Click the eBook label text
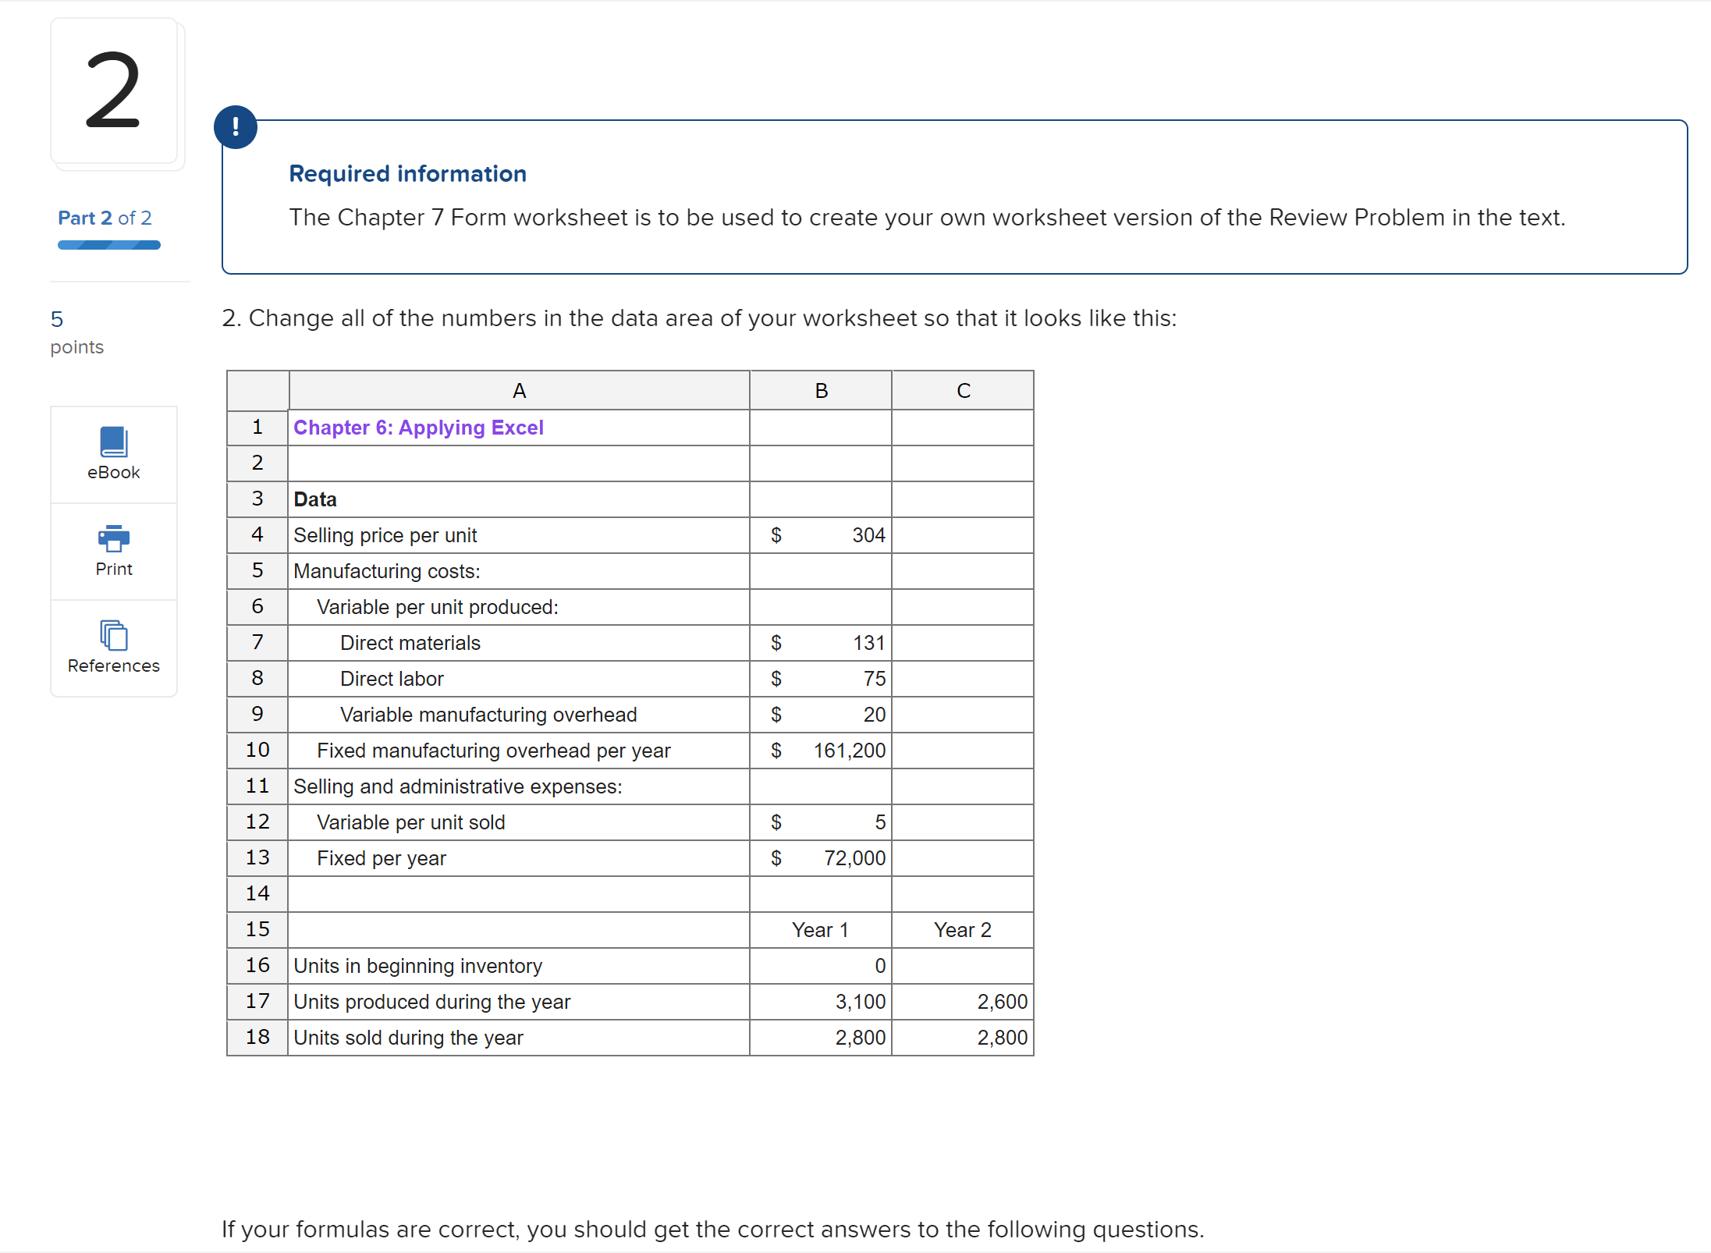Screen dimensions: 1711x1253 click(x=114, y=472)
